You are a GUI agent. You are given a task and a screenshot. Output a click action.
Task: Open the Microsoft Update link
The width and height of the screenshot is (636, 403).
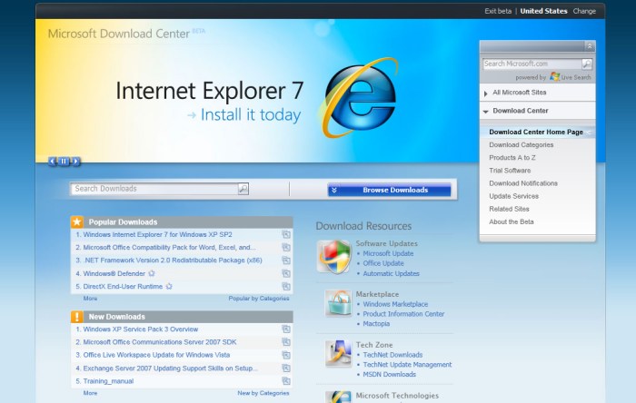click(x=388, y=253)
